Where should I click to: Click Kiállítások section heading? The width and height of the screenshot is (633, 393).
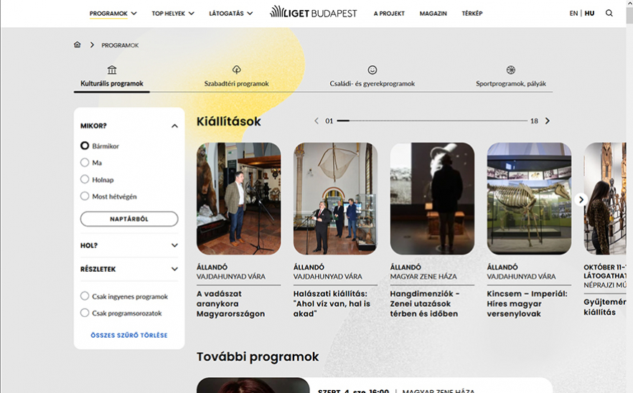[229, 121]
